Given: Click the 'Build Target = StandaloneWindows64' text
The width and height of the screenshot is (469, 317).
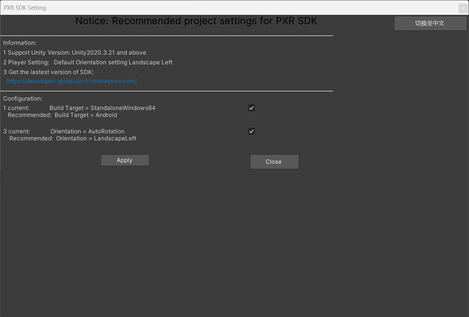Looking at the screenshot, I should pos(103,108).
